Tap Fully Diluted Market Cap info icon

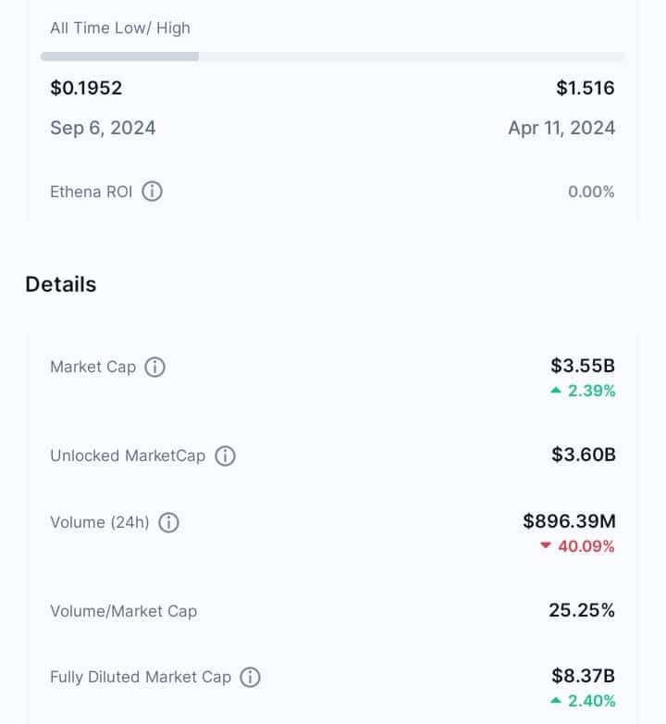[250, 678]
